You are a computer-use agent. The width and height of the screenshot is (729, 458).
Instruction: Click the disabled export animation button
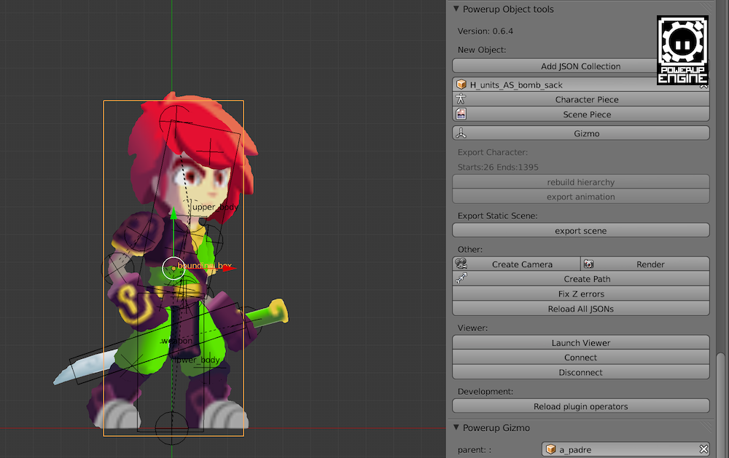[x=581, y=197]
